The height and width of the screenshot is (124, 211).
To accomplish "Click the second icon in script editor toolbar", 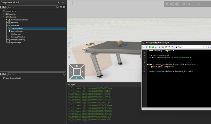I will pos(146,47).
